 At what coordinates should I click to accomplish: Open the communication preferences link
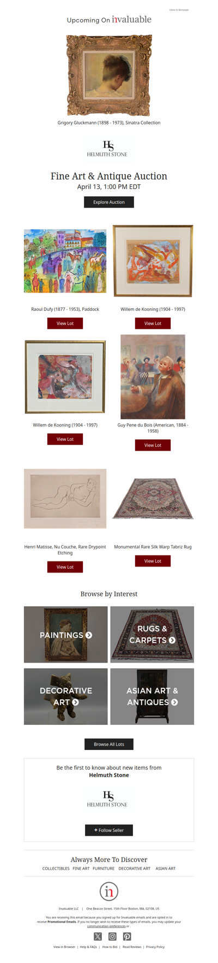click(106, 926)
